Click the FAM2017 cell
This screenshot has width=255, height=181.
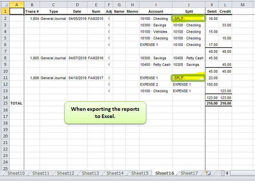pos(96,78)
